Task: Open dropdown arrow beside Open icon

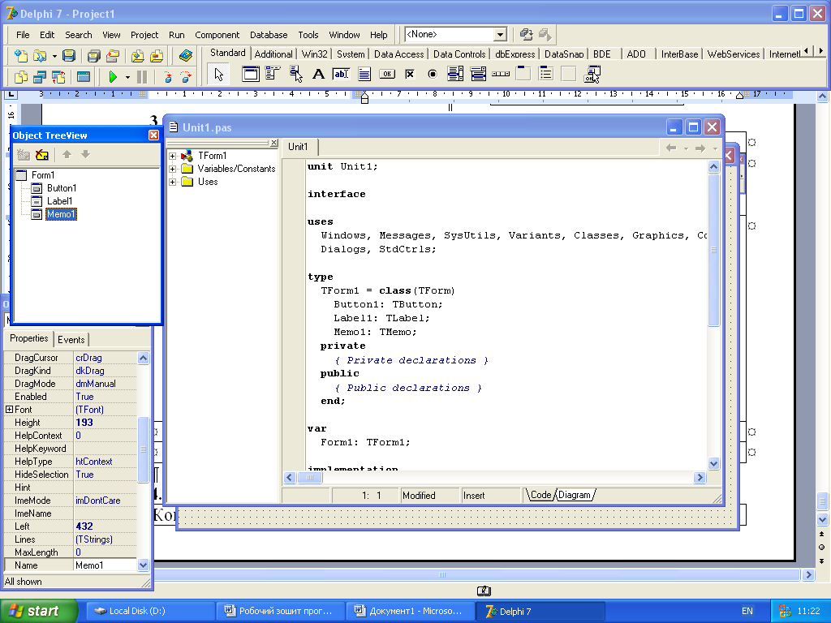Action: point(54,56)
